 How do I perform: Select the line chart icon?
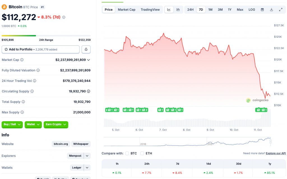coord(169,9)
